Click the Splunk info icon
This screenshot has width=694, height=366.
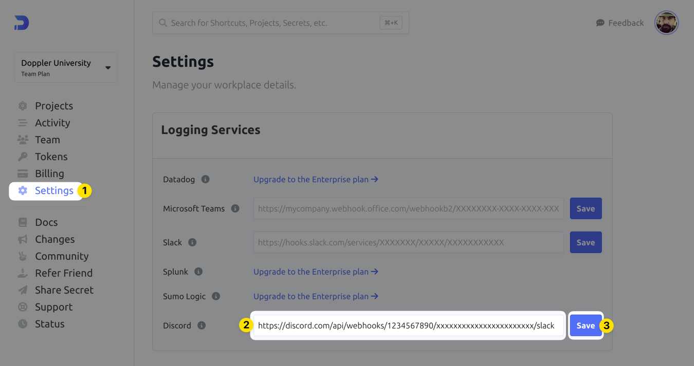[x=198, y=272]
